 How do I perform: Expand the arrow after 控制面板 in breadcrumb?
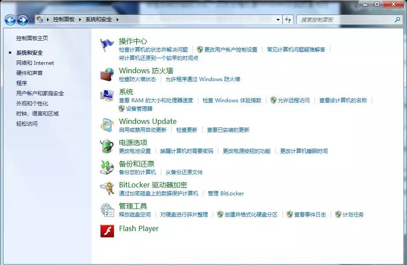click(x=80, y=19)
